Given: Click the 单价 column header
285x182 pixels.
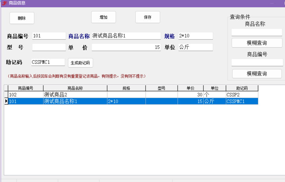Looking at the screenshot, I should (x=190, y=88).
